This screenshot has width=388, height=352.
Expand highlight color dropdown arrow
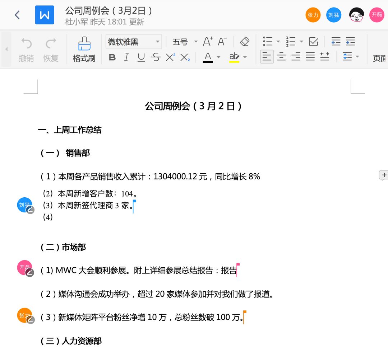[245, 57]
